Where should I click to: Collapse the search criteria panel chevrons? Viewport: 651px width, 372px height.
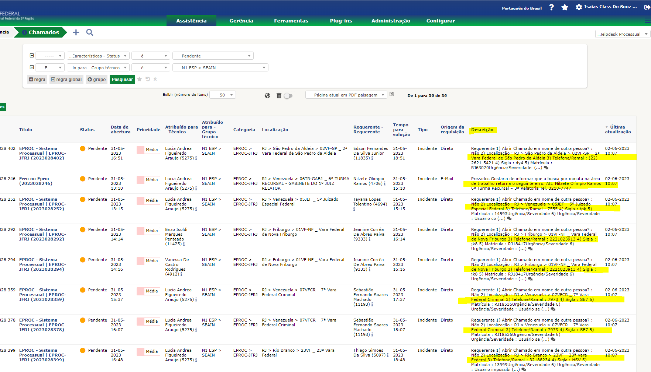tap(155, 79)
